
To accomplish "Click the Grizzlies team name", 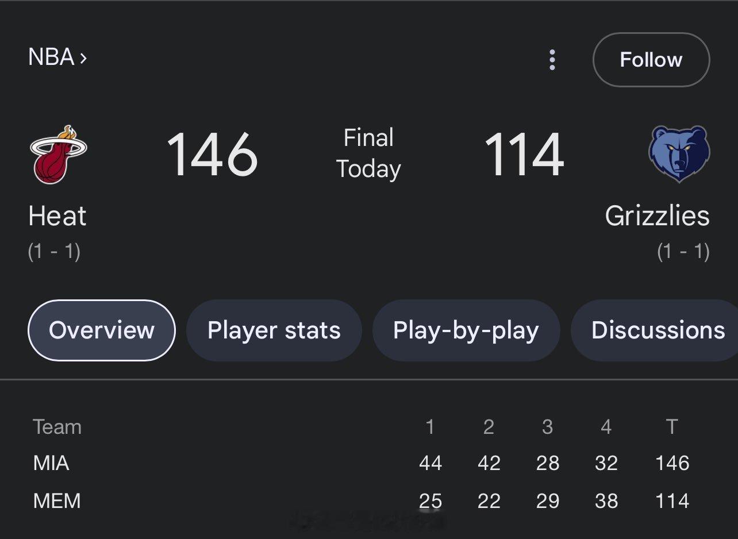I will [657, 217].
